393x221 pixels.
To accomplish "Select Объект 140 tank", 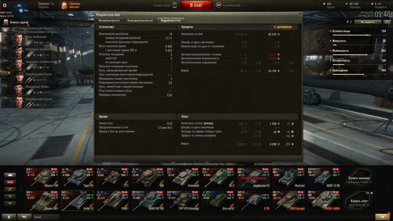I will (42, 177).
